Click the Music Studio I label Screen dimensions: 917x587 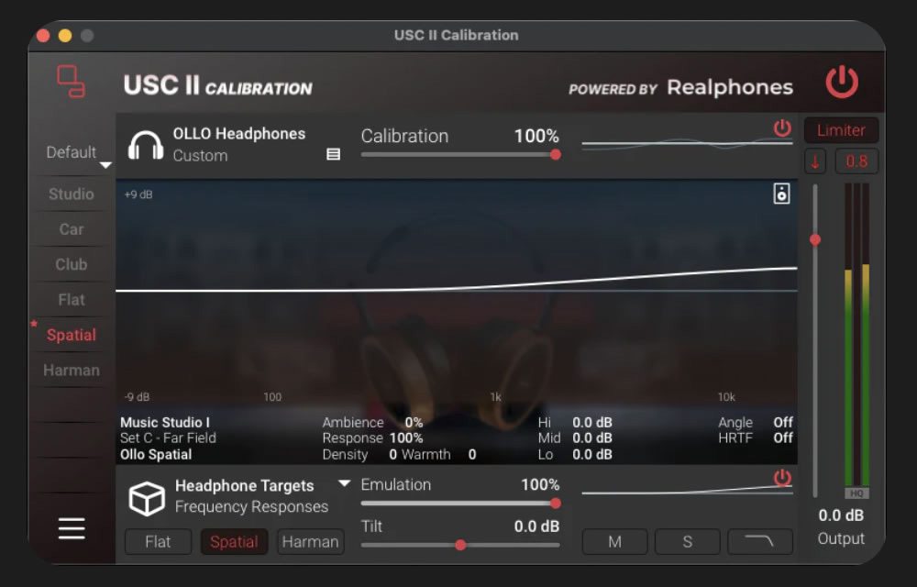[165, 422]
